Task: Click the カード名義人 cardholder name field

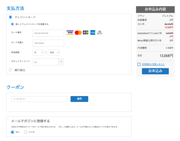Action: pyautogui.click(x=48, y=43)
